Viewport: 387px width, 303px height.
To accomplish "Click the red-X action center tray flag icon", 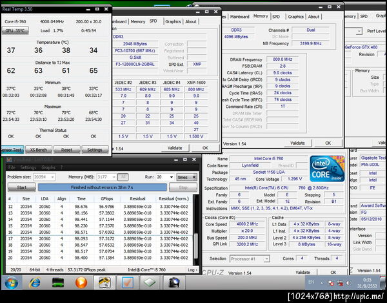I will (x=331, y=283).
